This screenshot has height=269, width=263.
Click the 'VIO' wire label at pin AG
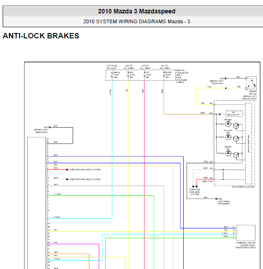[x=55, y=242]
